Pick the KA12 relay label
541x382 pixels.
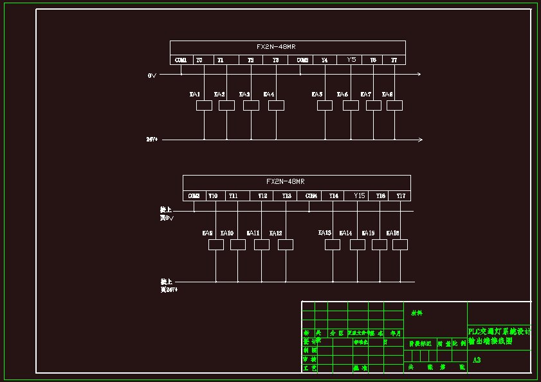point(276,233)
